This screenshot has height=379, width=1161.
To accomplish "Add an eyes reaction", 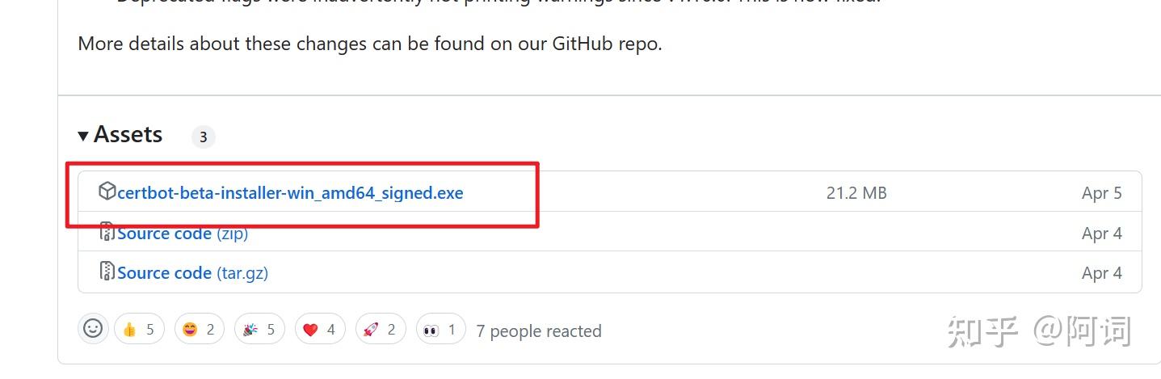I will [440, 330].
